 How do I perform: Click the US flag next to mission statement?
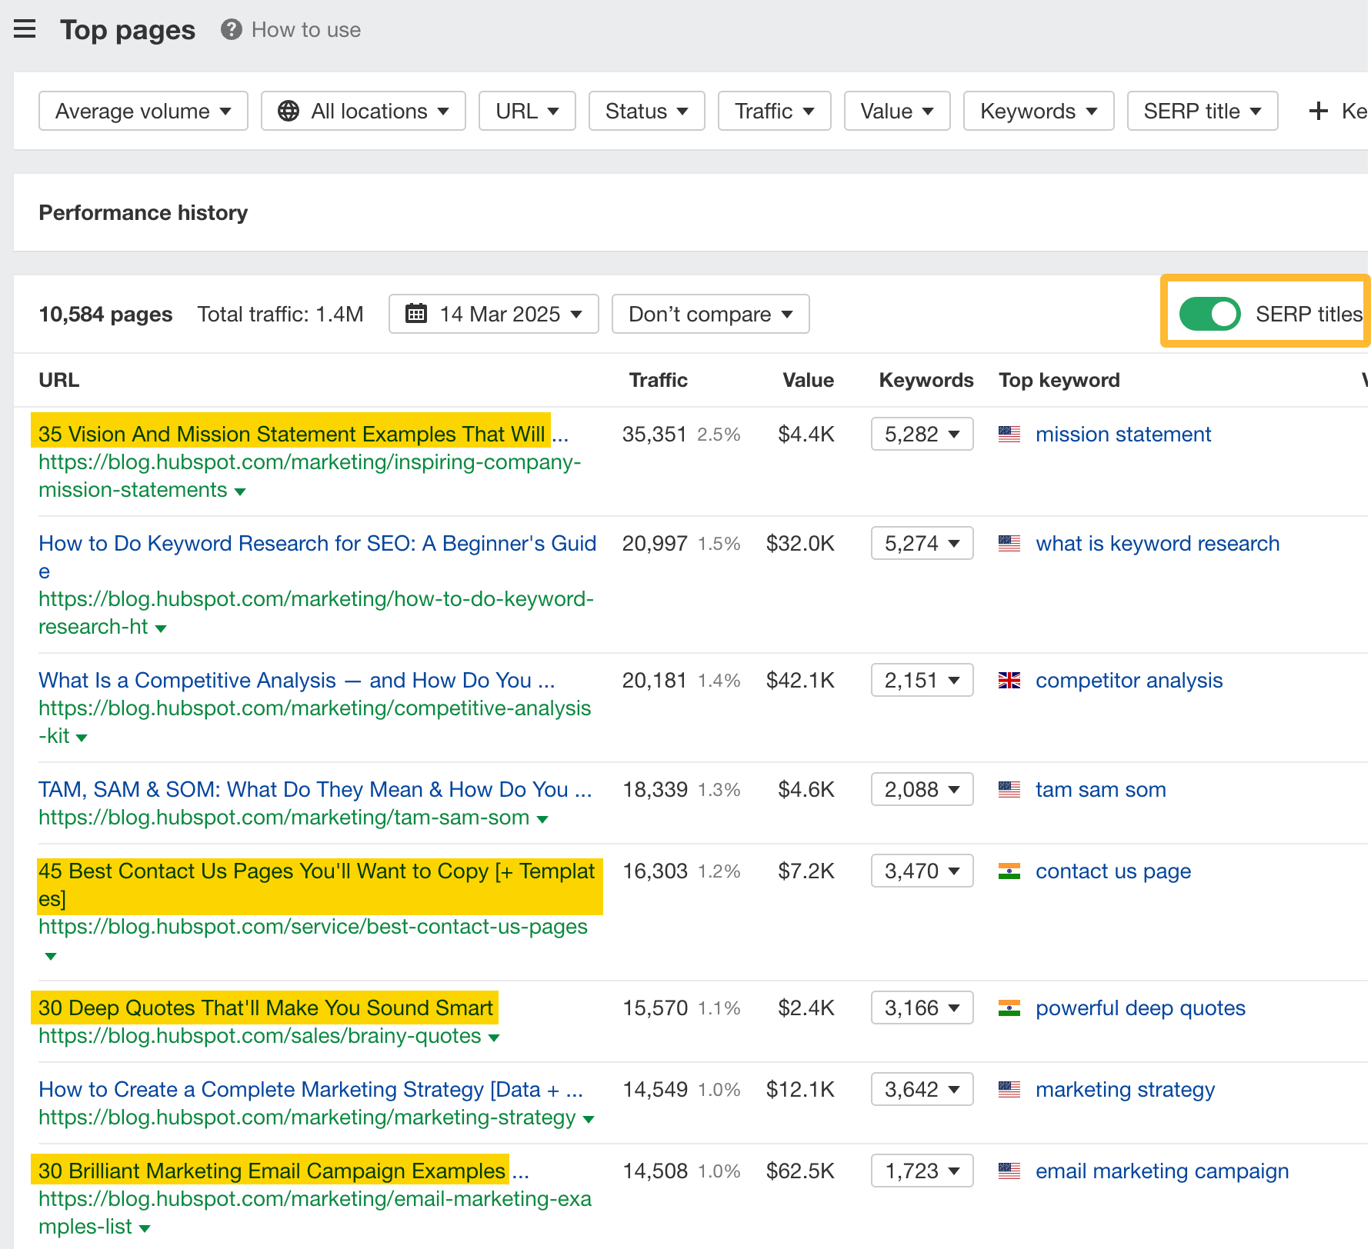pos(1009,434)
